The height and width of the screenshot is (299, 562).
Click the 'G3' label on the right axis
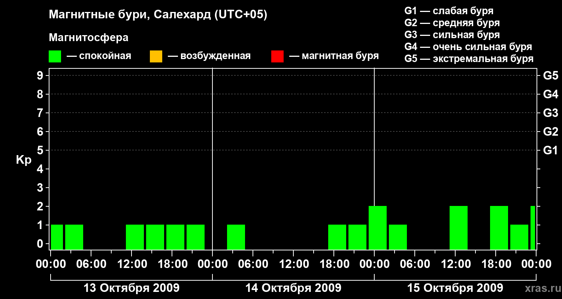tap(550, 113)
